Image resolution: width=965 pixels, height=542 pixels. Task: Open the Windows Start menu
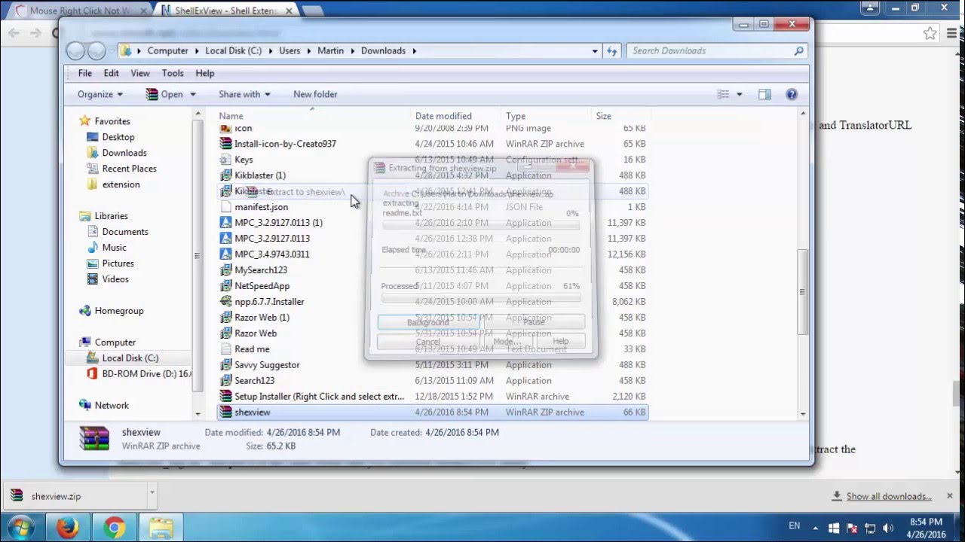(20, 528)
